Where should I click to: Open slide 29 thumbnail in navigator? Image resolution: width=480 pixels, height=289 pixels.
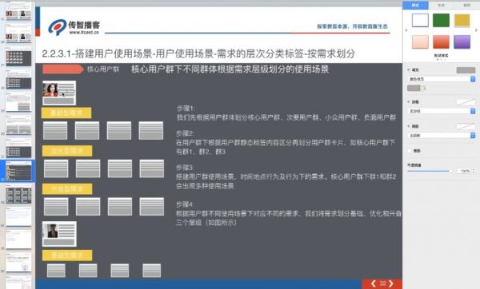pos(18,103)
